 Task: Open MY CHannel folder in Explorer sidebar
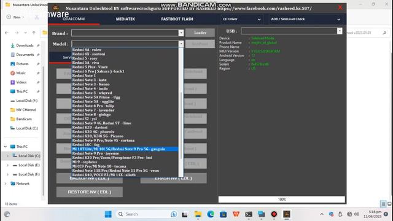pyautogui.click(x=26, y=110)
